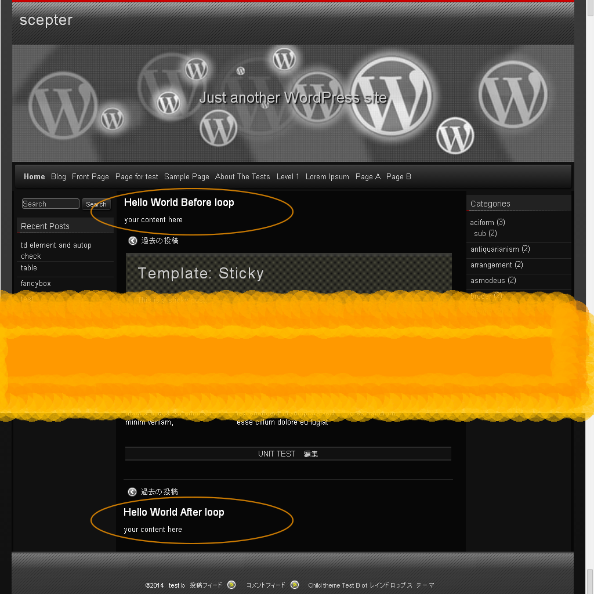Click the Search submit button
Screen dimensions: 594x594
(96, 204)
